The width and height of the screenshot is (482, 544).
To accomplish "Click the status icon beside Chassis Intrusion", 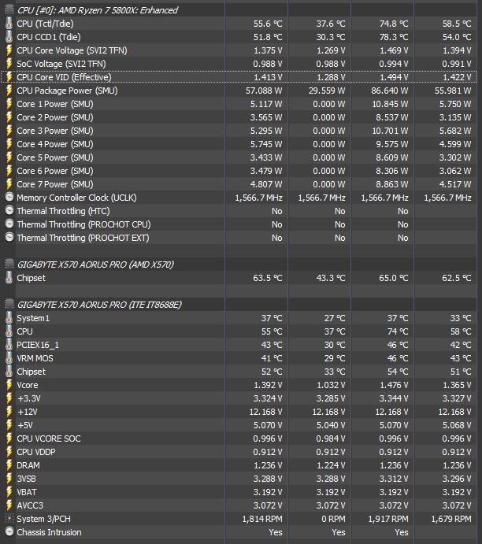I will tap(9, 531).
